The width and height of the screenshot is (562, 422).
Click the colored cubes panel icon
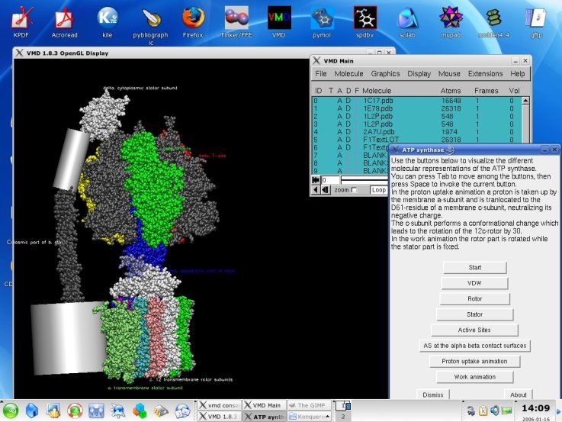tap(140, 411)
